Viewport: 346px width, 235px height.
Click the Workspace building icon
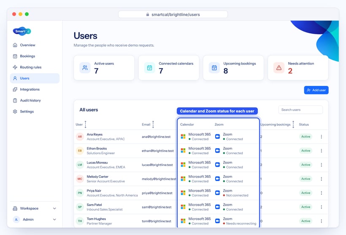(15, 208)
